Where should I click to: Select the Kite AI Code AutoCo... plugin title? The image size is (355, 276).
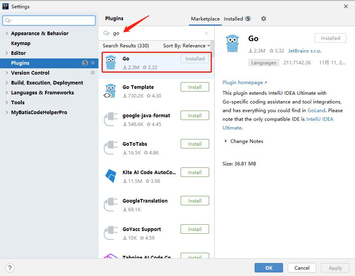[x=149, y=173]
